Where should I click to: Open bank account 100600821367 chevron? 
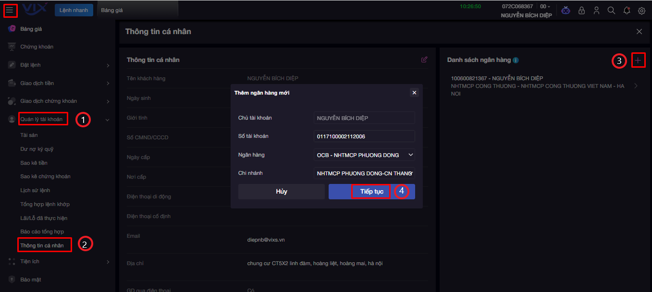click(x=636, y=86)
